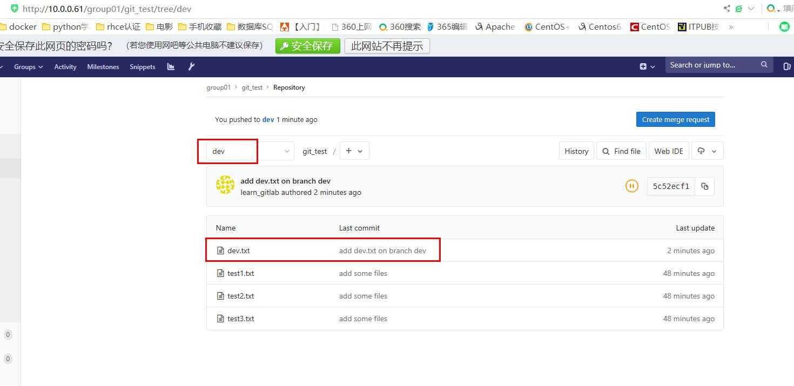Click 'add some files' in test1.txt row
Image resolution: width=794 pixels, height=386 pixels.
click(x=363, y=273)
